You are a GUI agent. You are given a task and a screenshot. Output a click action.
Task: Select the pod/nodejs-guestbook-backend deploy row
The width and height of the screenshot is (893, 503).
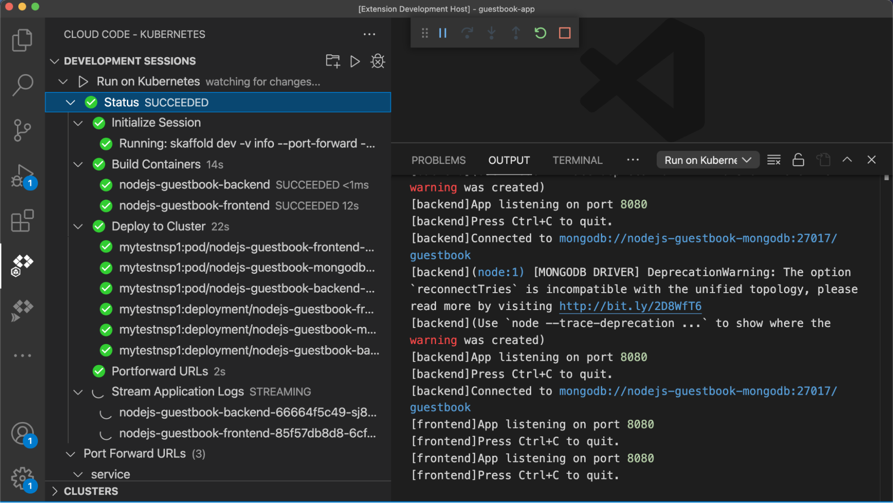coord(218,289)
